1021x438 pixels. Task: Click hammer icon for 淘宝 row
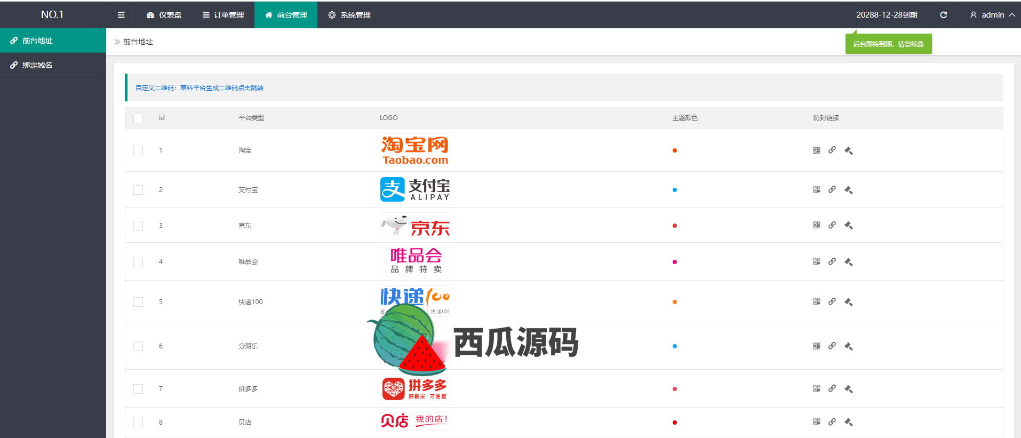point(849,150)
